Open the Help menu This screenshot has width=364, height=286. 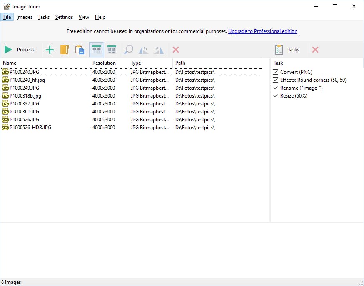[x=100, y=17]
